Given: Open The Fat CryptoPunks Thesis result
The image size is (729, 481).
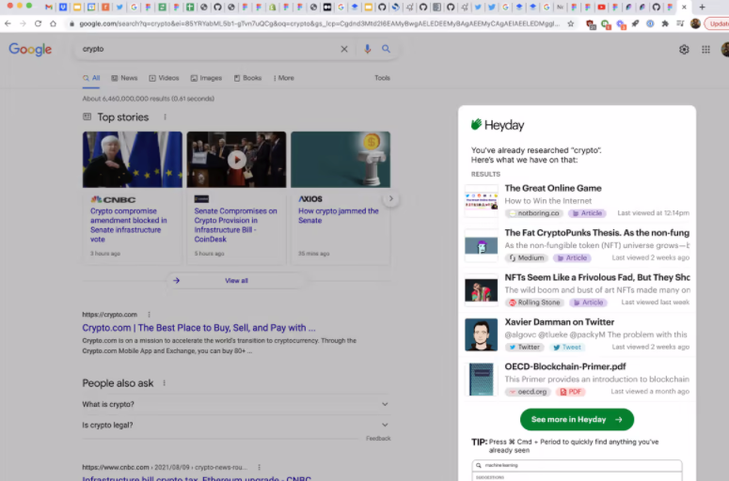Looking at the screenshot, I should [597, 233].
